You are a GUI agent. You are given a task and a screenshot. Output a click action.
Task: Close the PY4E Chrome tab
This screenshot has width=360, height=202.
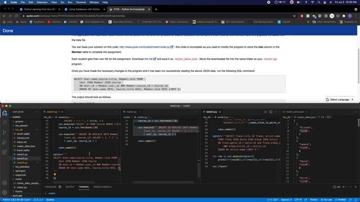148,10
